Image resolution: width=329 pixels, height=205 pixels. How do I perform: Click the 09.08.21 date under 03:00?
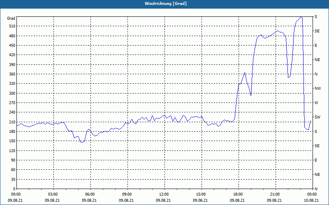pos(52,200)
